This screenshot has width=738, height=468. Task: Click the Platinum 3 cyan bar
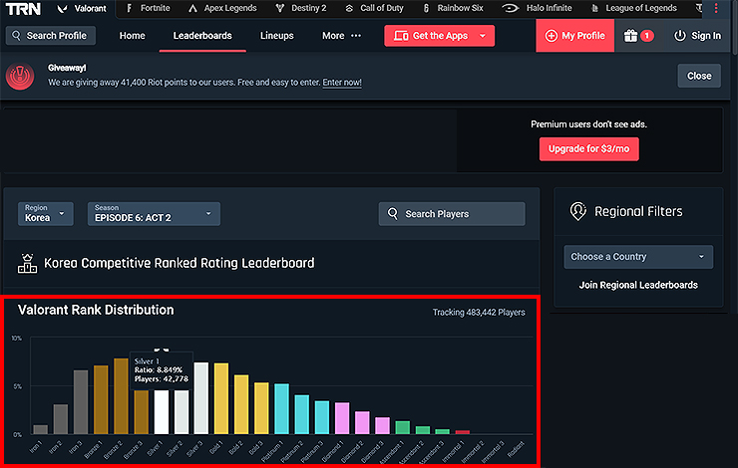coord(322,417)
